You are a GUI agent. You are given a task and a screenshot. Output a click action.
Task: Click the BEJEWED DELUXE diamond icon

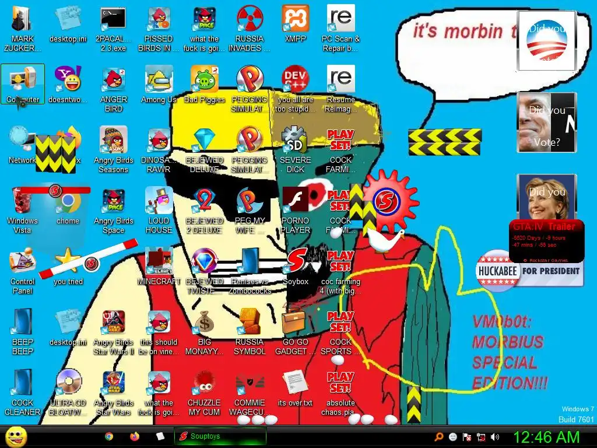[x=204, y=149]
